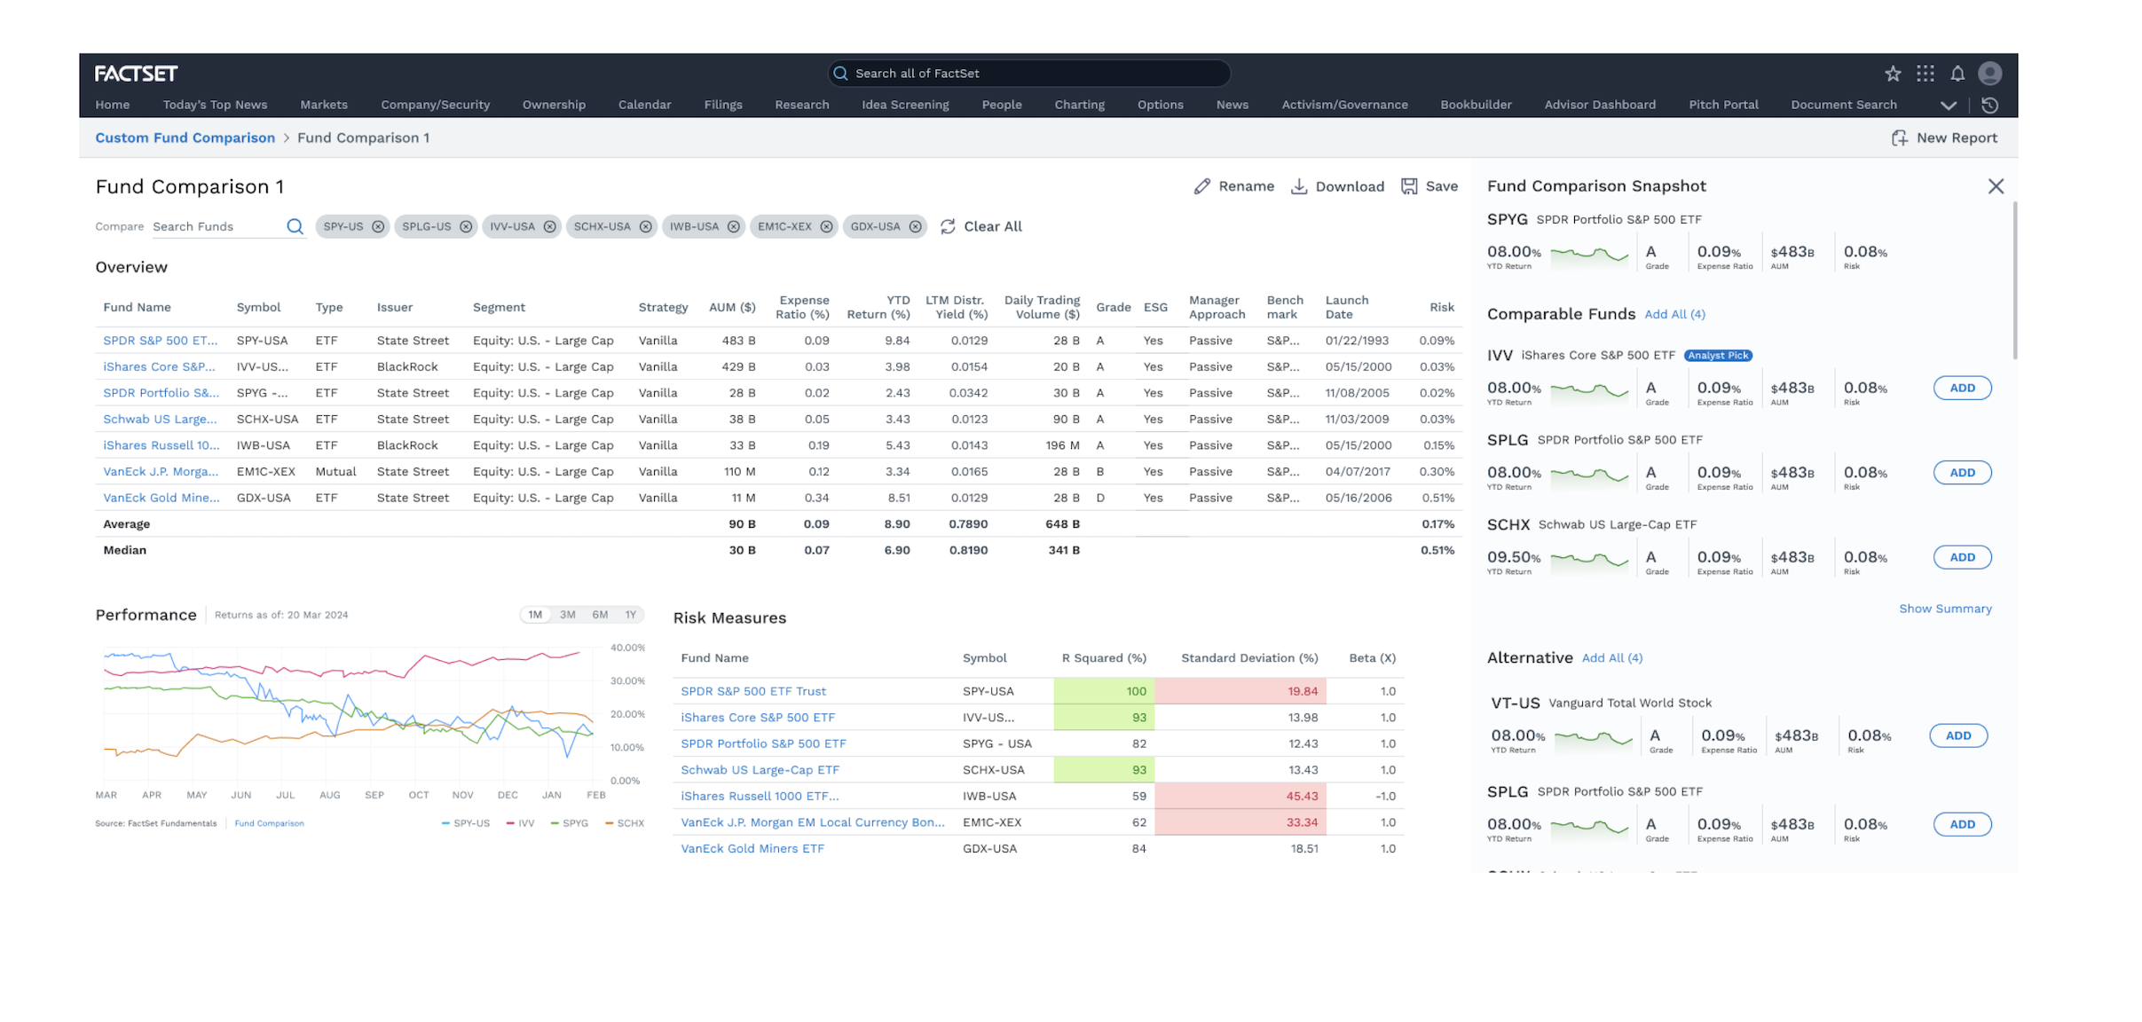This screenshot has height=1022, width=2142.
Task: Select the 6M performance range
Action: pyautogui.click(x=600, y=615)
